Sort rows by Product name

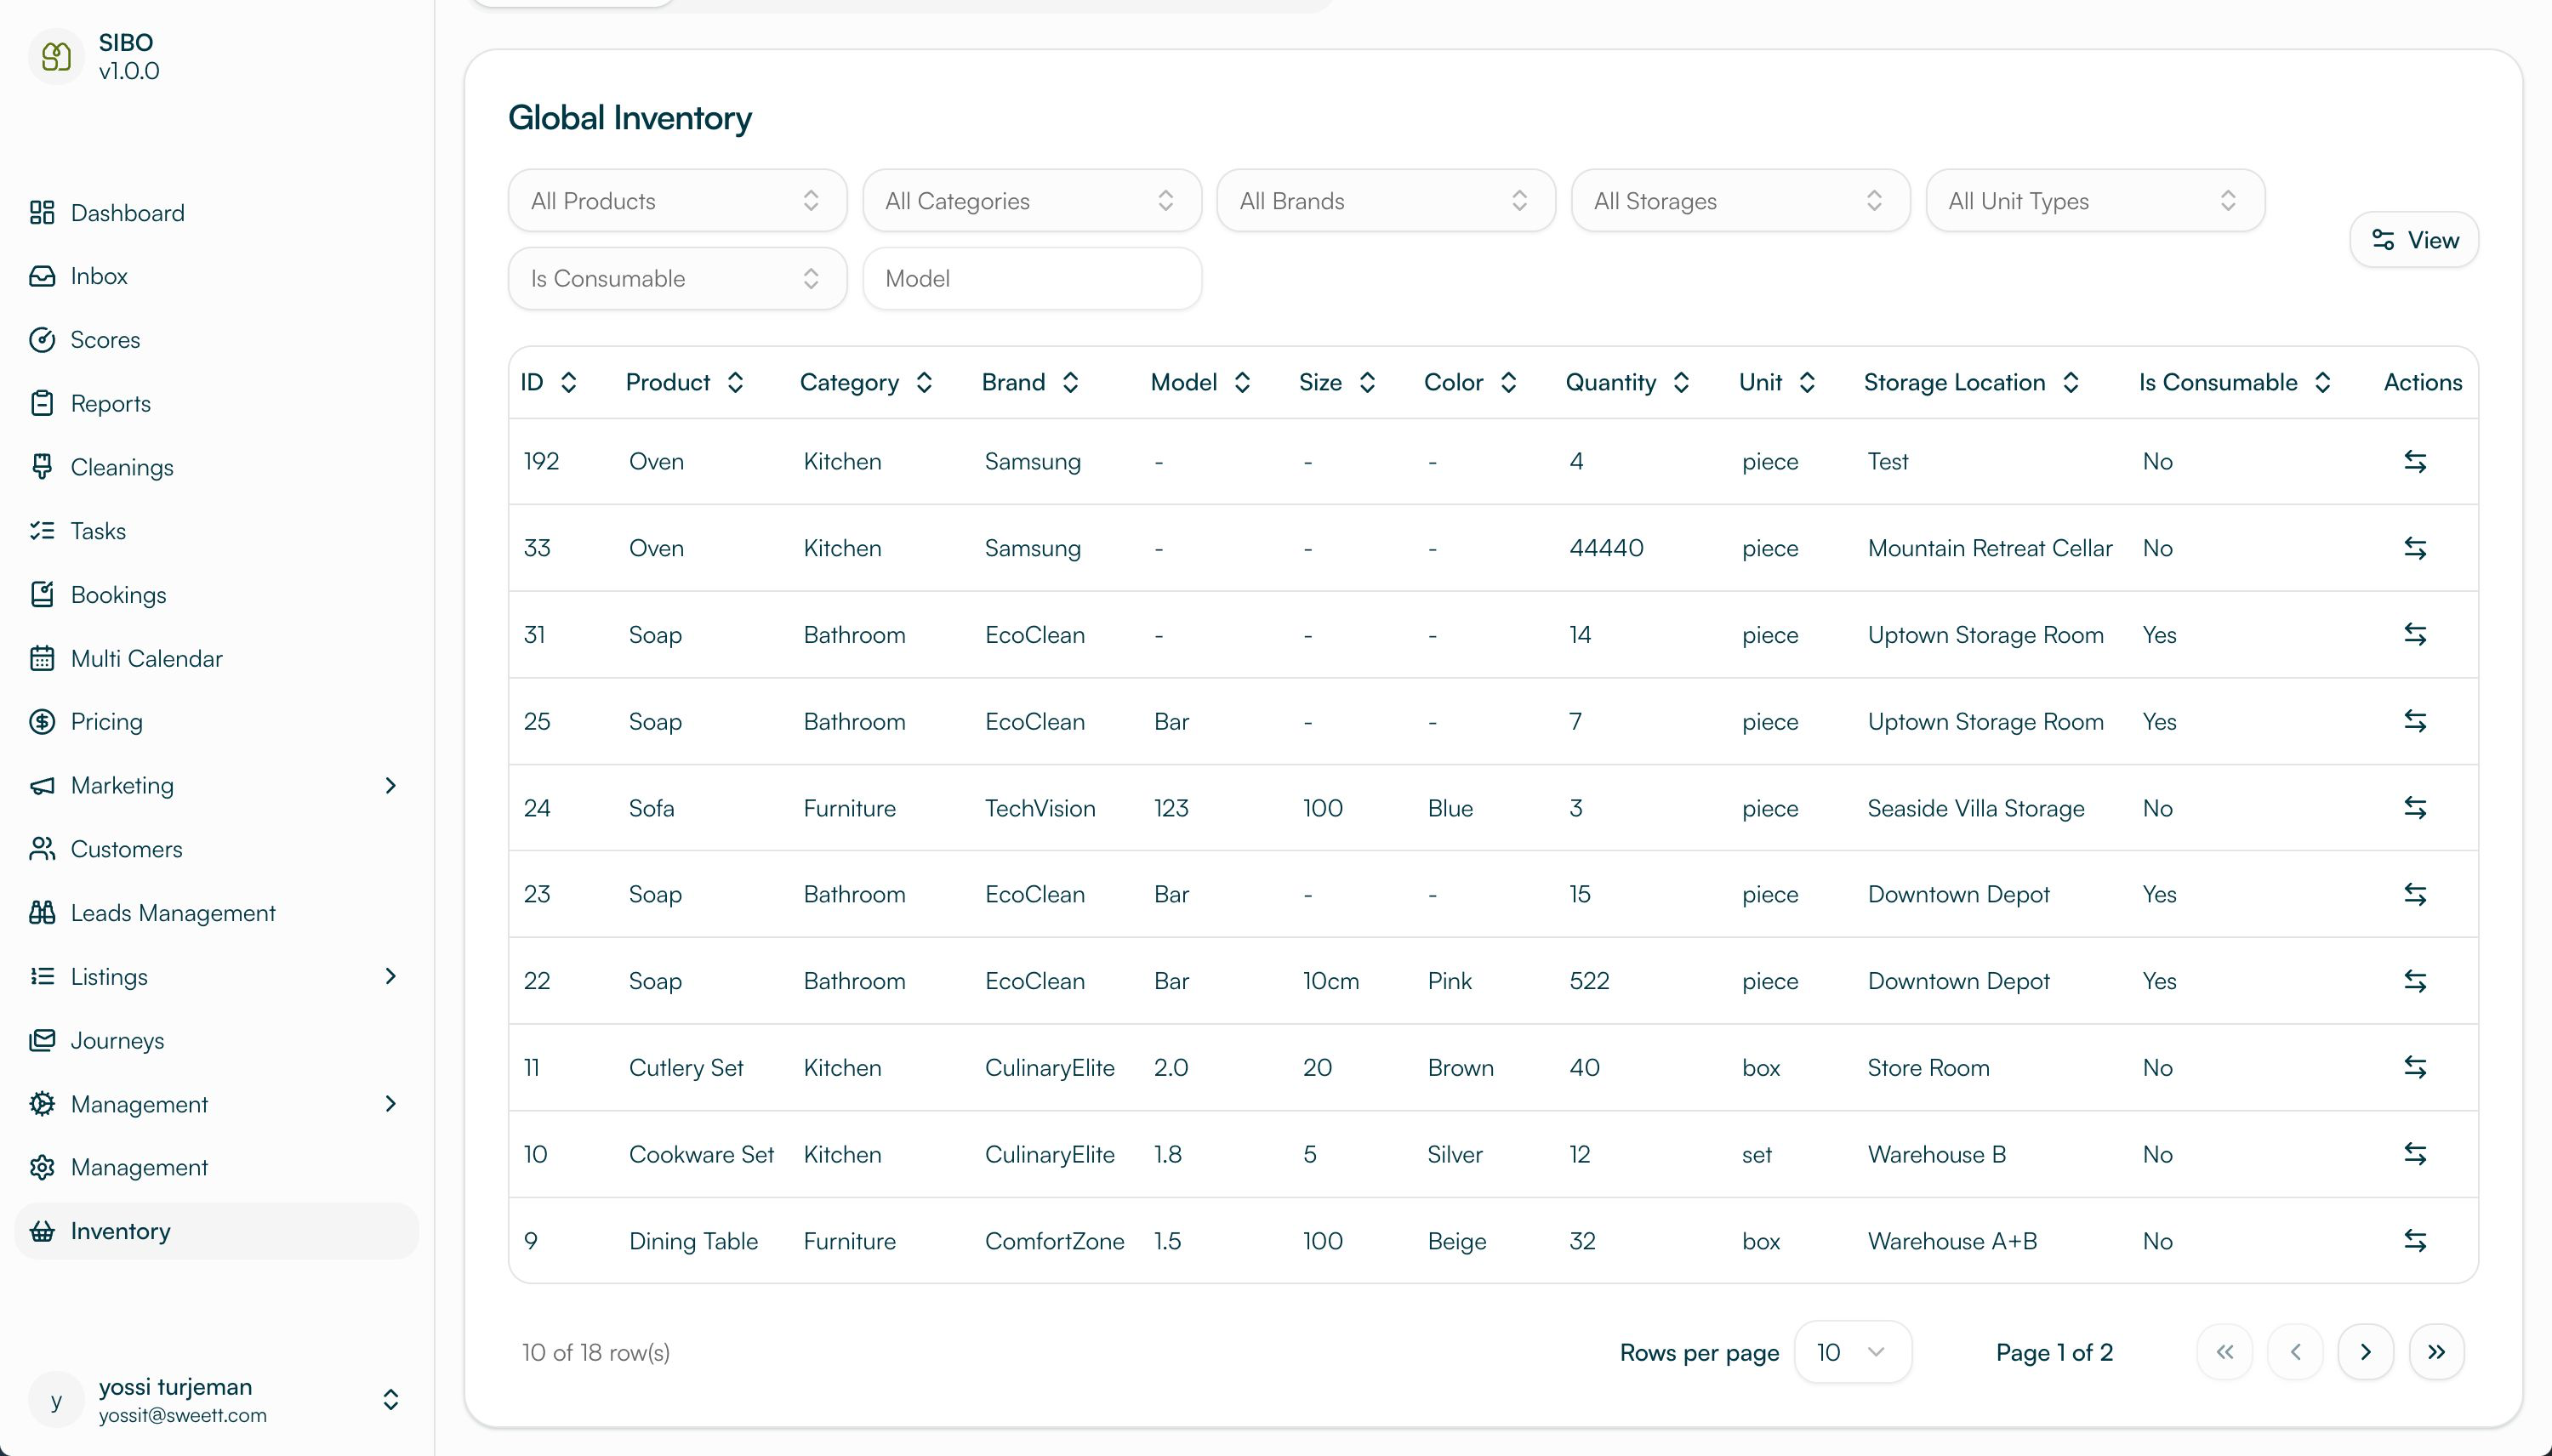735,382
